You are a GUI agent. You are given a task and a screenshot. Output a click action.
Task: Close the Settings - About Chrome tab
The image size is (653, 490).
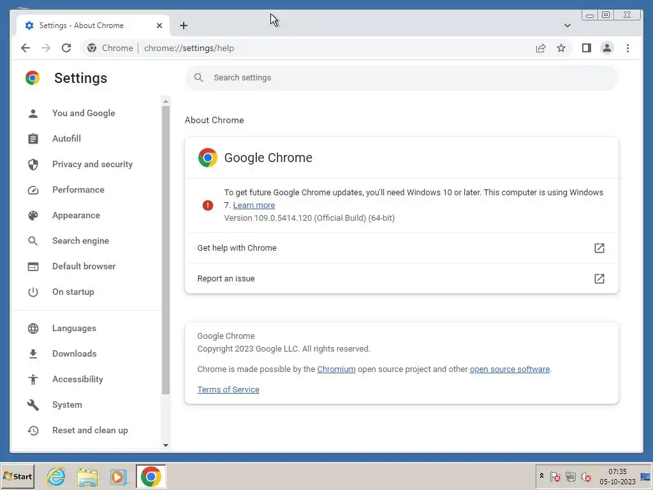point(159,26)
